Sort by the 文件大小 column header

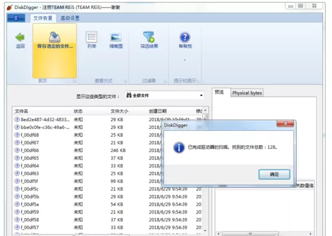pos(119,111)
